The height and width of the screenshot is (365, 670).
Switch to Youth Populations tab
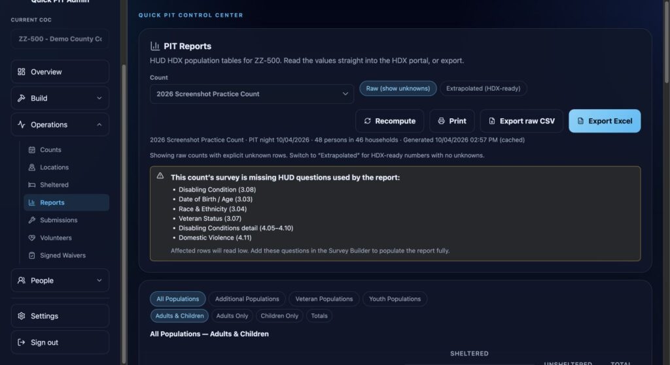coord(395,299)
